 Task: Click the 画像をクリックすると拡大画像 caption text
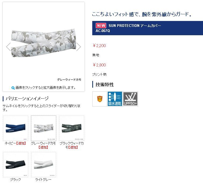click(x=46, y=88)
